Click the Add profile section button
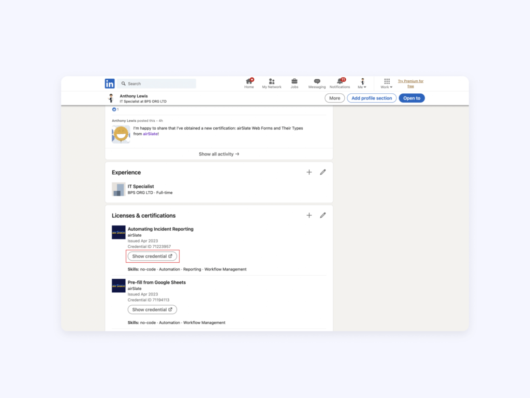 (x=372, y=98)
